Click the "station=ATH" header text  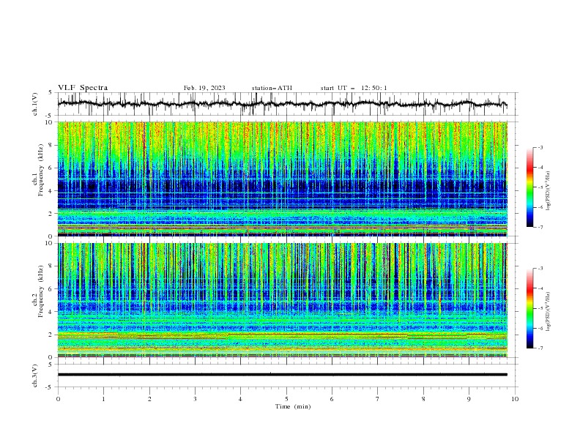[x=272, y=88]
